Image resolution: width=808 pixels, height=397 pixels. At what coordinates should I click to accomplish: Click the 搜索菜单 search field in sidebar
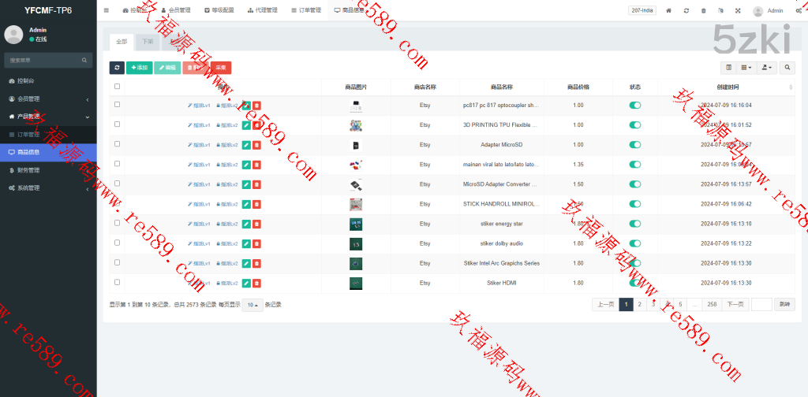pyautogui.click(x=43, y=60)
